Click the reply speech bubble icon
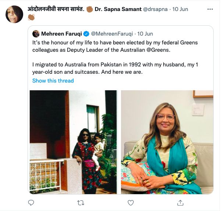This screenshot has height=211, width=221. click(31, 203)
